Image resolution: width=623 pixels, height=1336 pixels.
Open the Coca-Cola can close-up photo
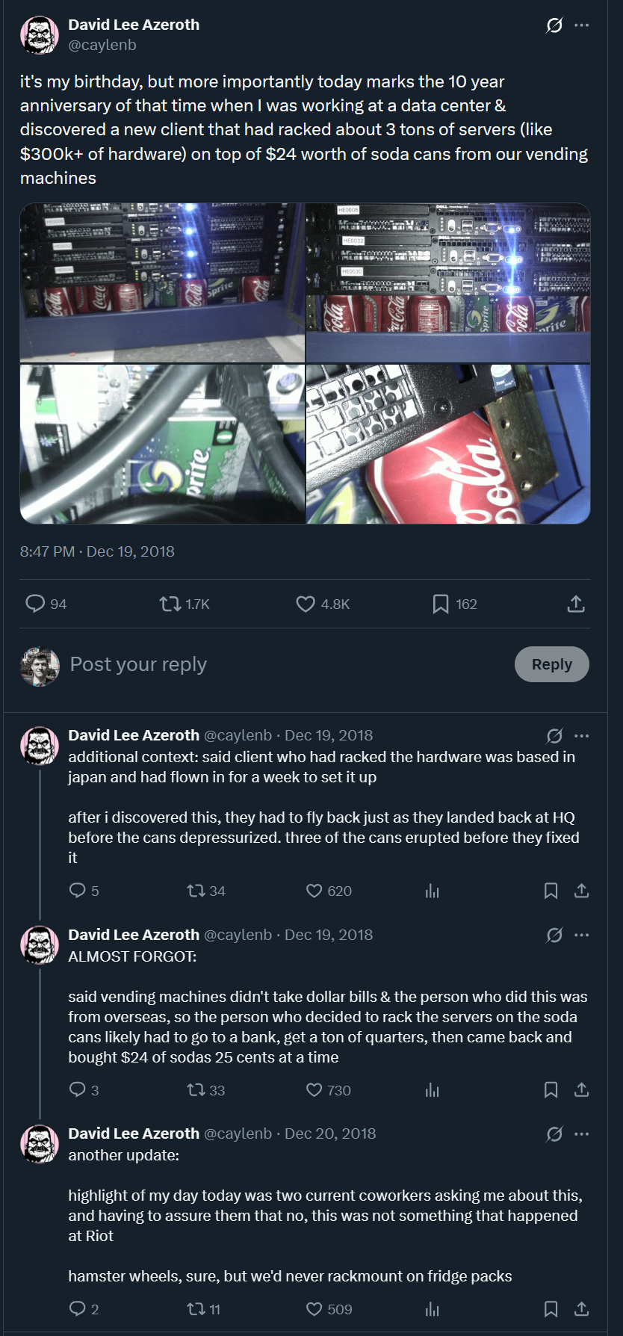point(448,444)
